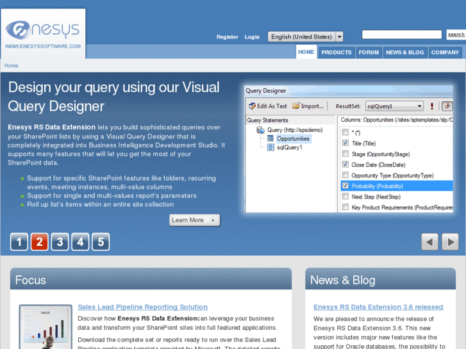This screenshot has width=466, height=349.
Task: Open Enesys RS Data Extension 3.6 released
Action: point(378,307)
